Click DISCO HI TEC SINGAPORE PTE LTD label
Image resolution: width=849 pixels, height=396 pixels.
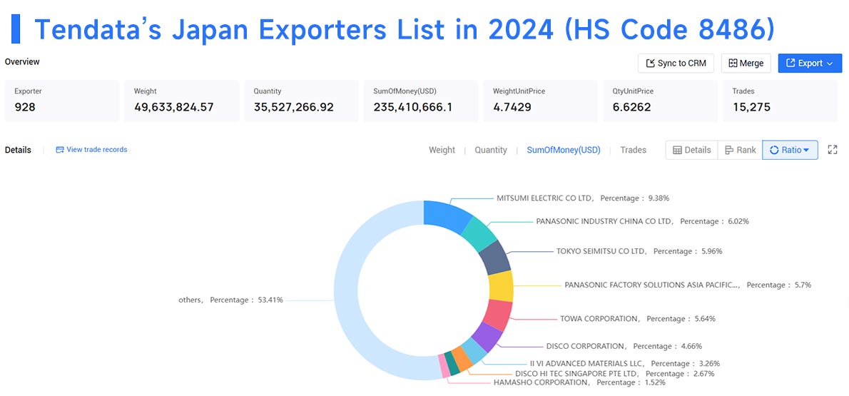615,374
